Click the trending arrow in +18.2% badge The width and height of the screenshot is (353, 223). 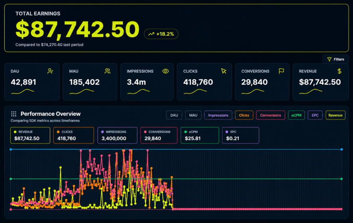[151, 34]
